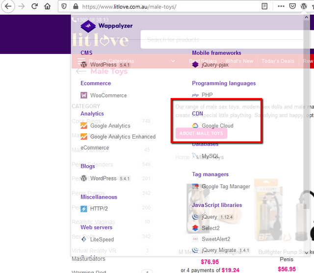Screen dimensions: 314x273
Task: Click the Wappalyzer diamond logo
Action: coord(88,26)
